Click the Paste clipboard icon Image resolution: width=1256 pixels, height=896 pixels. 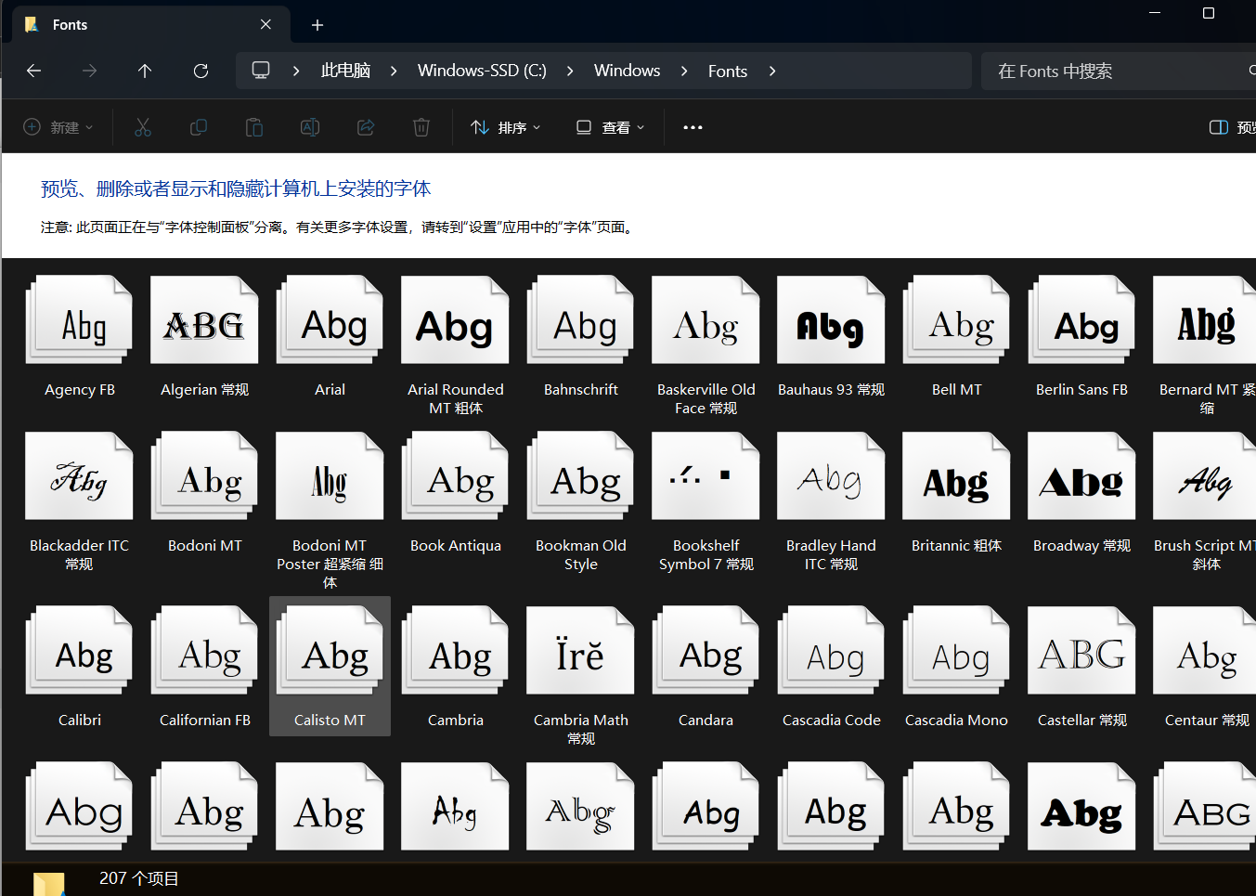click(x=254, y=127)
